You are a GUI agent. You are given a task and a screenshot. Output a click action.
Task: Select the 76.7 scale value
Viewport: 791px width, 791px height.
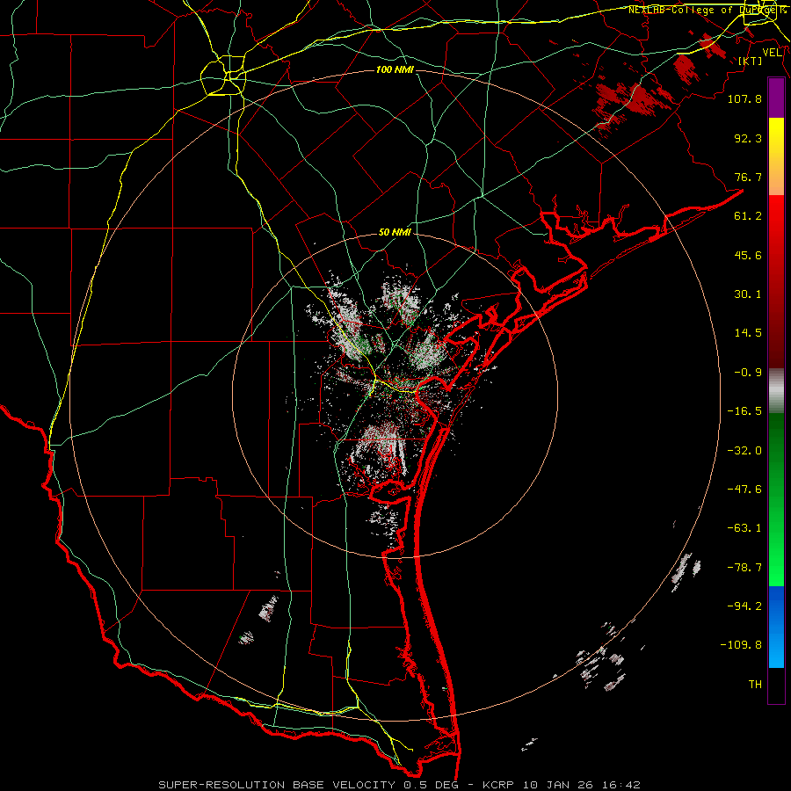pos(748,177)
